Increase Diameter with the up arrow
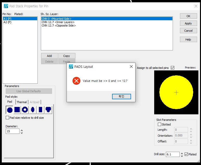The image size is (201, 165). click(x=22, y=130)
